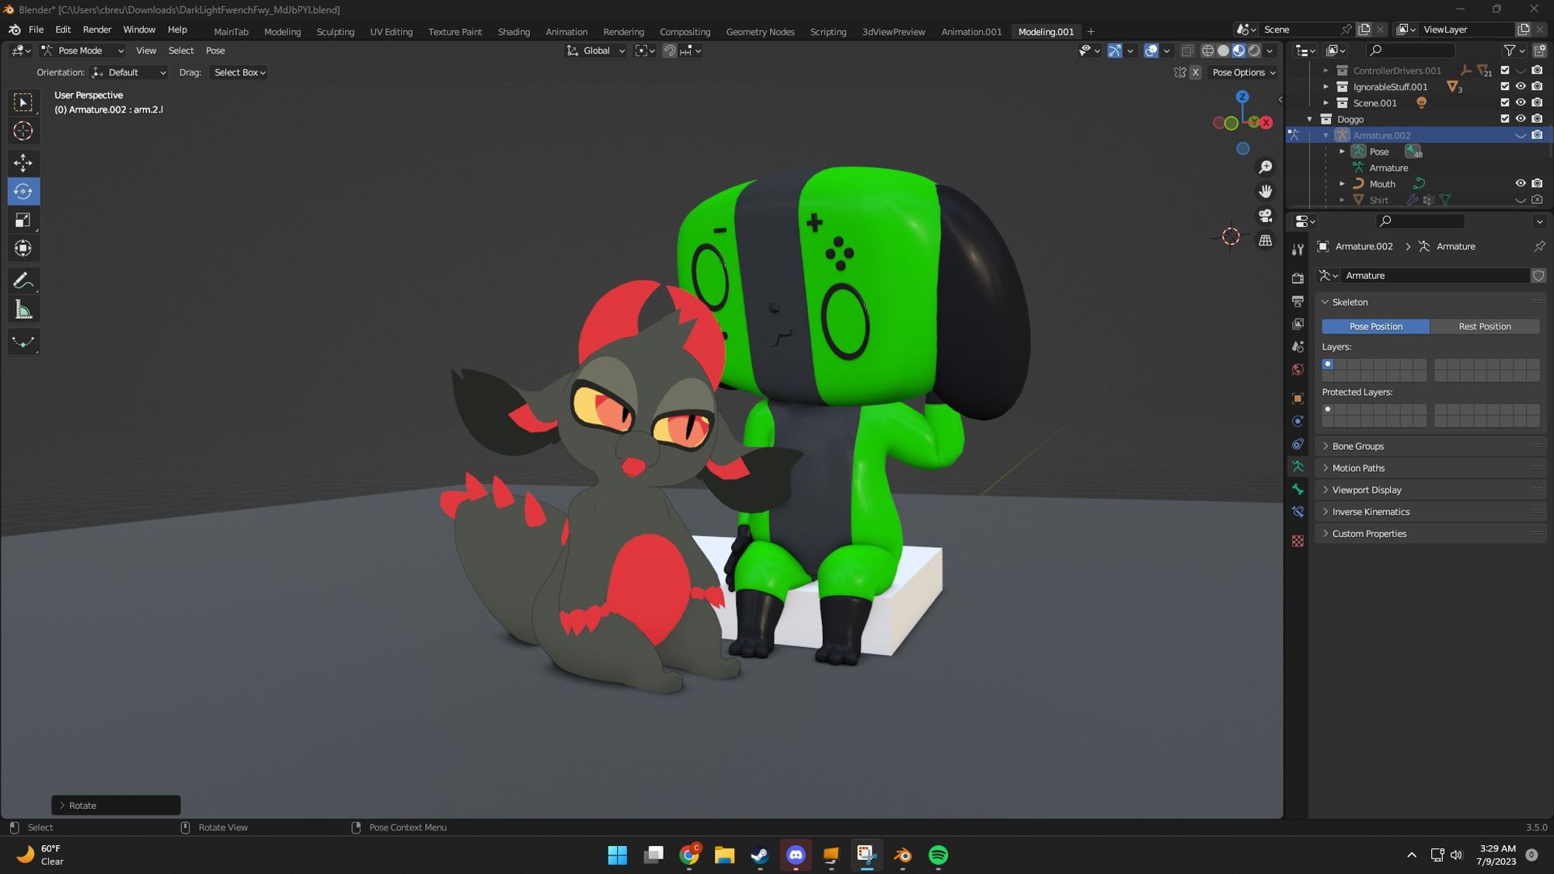Open the Orientation Default dropdown
The height and width of the screenshot is (874, 1554).
(128, 72)
